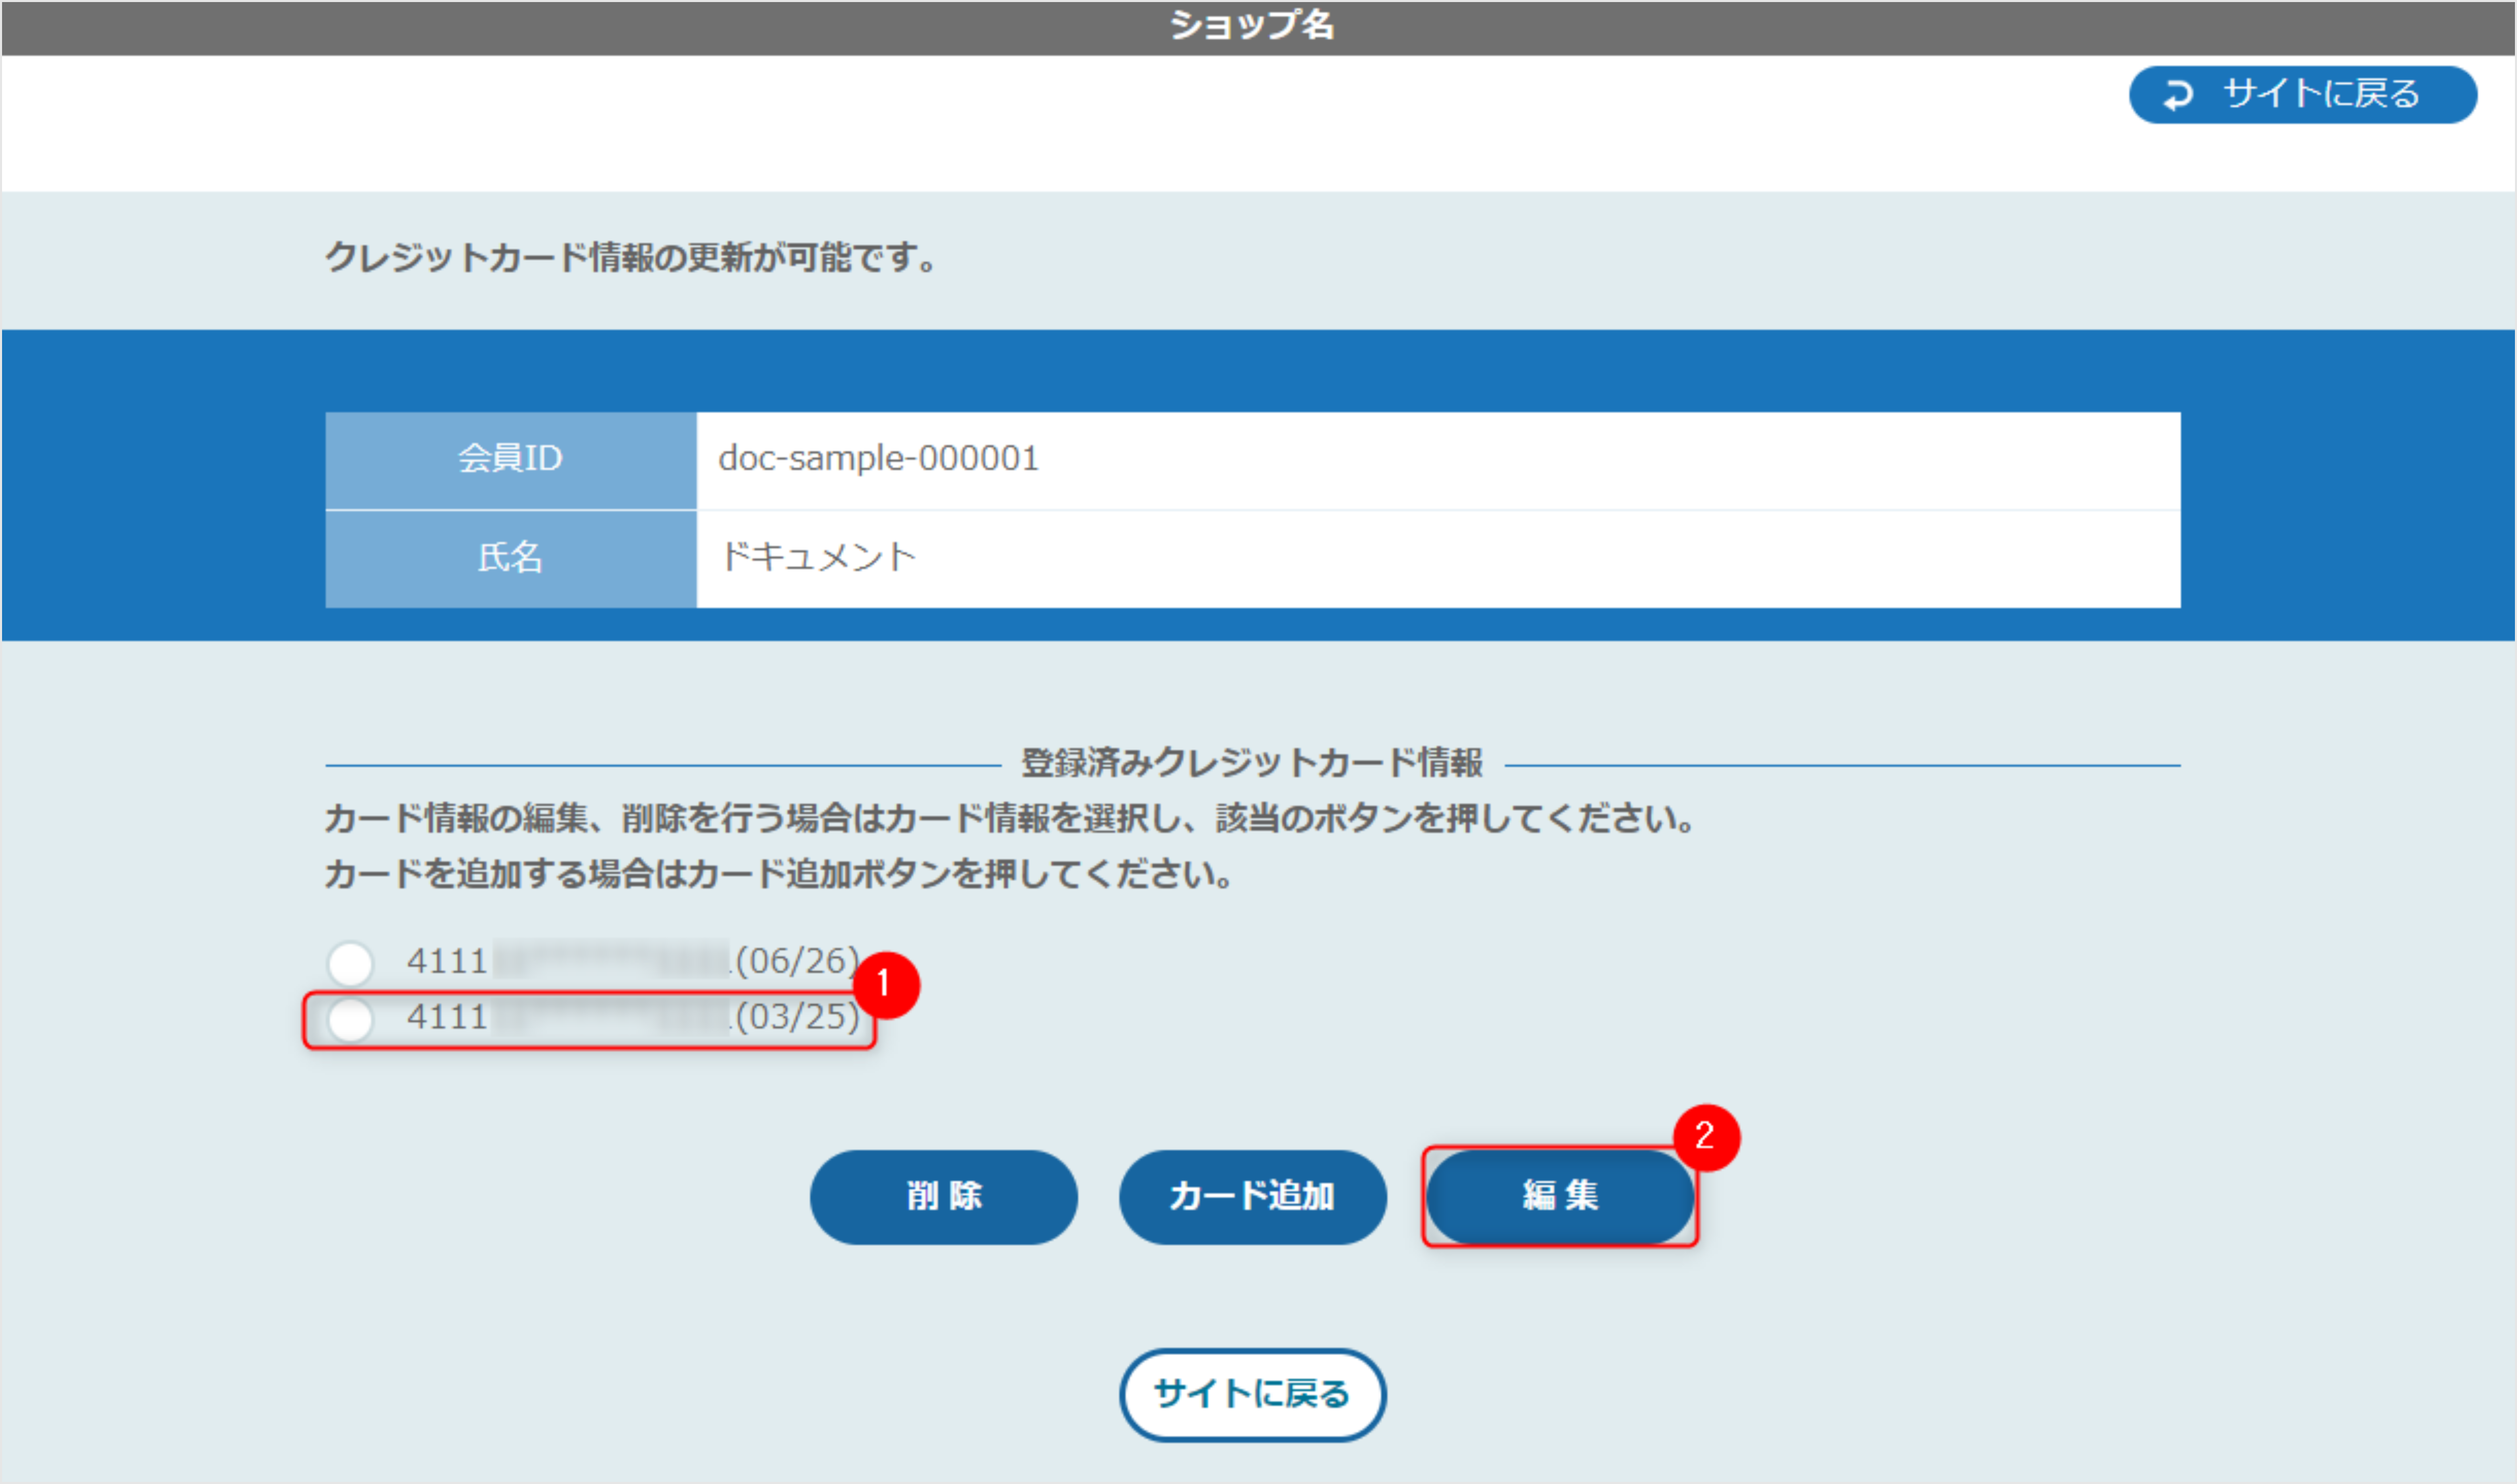The height and width of the screenshot is (1484, 2517).
Task: Click the 会員ID value doc-sample-000001
Action: (x=880, y=460)
